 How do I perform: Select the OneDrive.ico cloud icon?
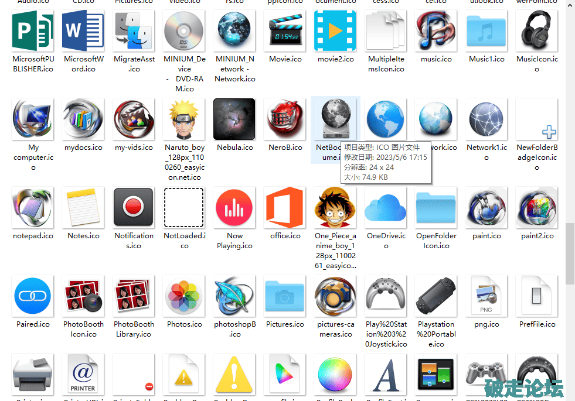click(x=386, y=208)
